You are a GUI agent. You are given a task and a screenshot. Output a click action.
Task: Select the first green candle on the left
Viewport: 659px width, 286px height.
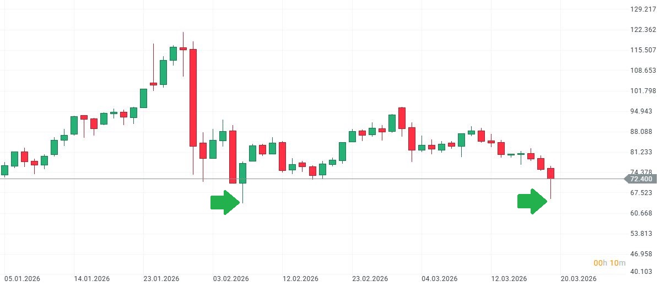5,170
